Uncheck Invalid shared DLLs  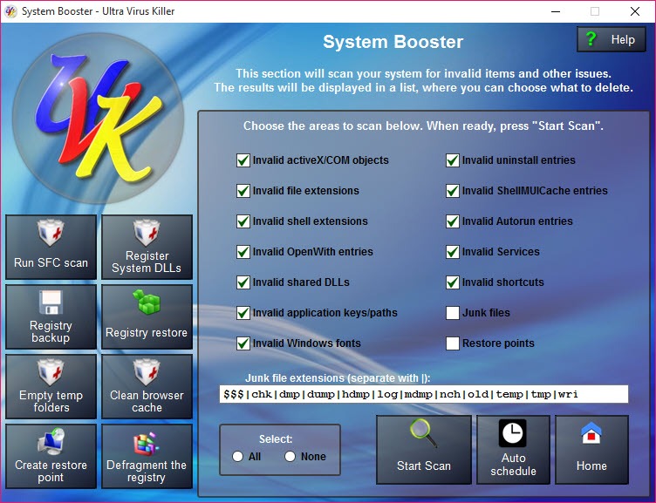[x=243, y=282]
